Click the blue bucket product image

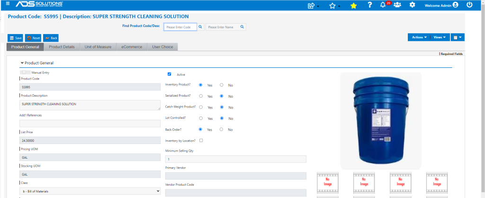click(381, 121)
